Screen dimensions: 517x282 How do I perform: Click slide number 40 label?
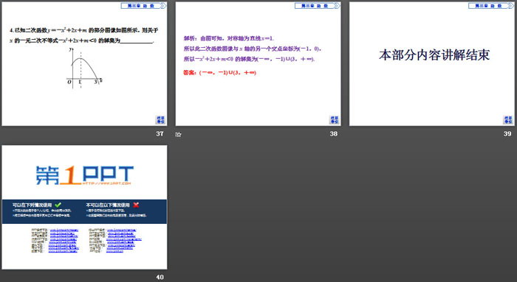click(160, 277)
